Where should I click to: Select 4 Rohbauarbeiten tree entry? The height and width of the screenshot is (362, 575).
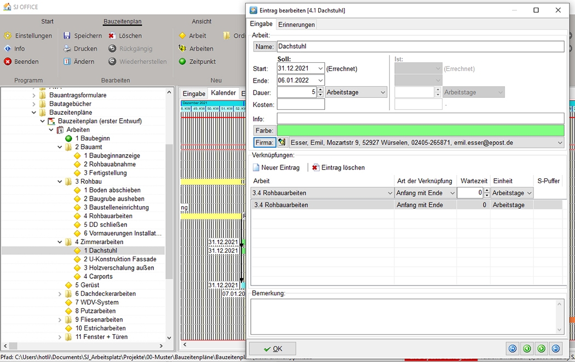[x=108, y=216]
